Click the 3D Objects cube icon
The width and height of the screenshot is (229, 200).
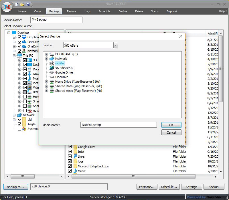pyautogui.click(x=29, y=60)
